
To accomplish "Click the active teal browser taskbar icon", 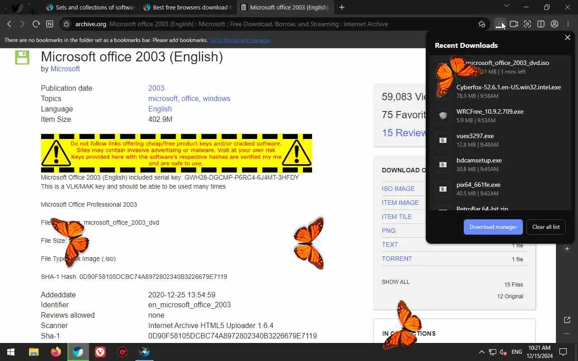I will click(78, 352).
